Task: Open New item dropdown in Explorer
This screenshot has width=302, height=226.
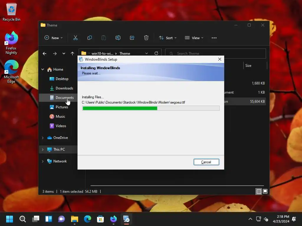Action: [54, 38]
